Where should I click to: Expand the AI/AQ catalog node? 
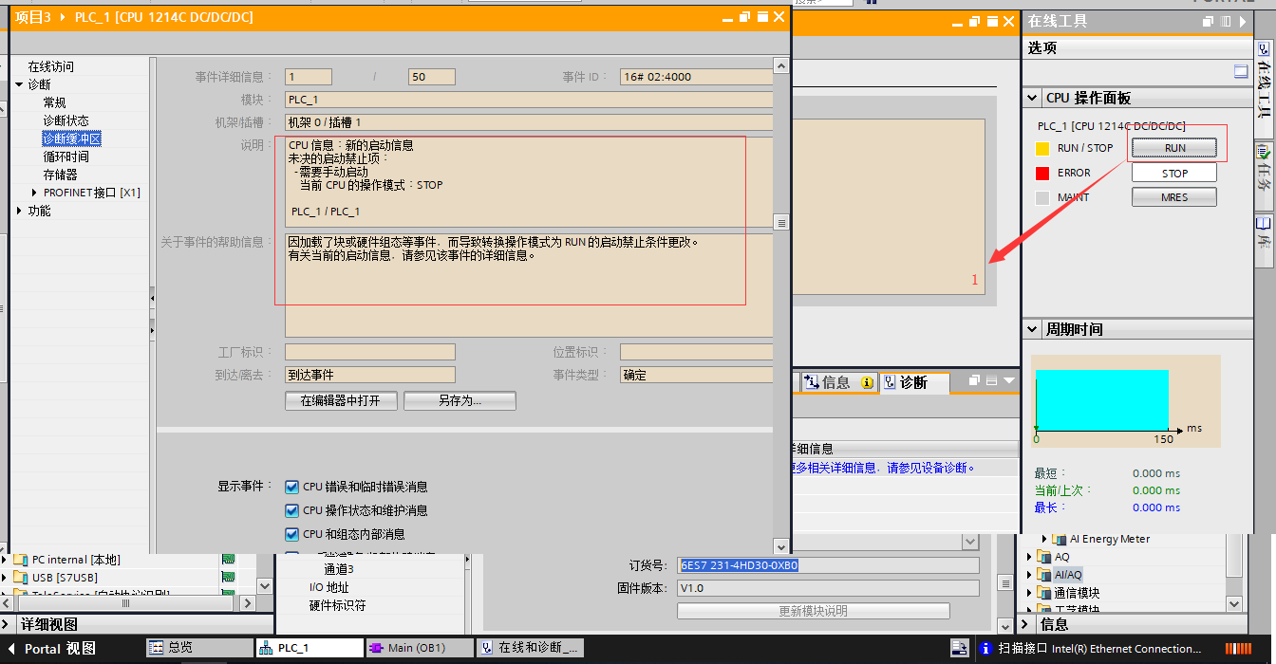pyautogui.click(x=1030, y=575)
